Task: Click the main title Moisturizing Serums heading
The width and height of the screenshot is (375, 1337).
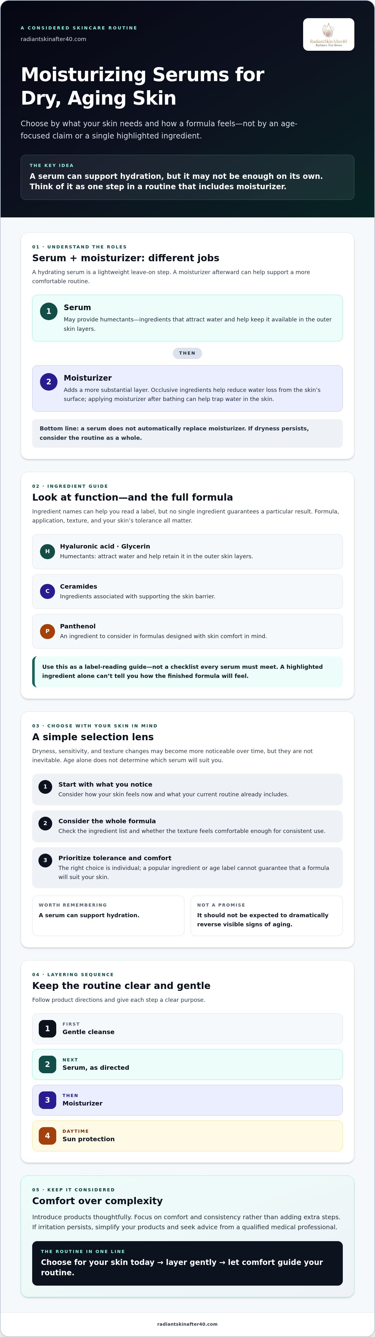Action: 142,86
